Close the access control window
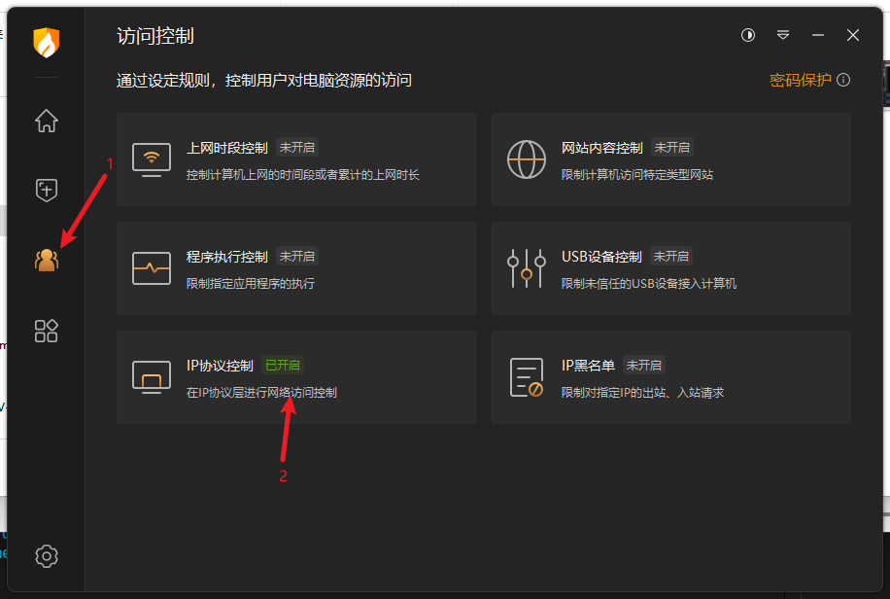890x599 pixels. tap(852, 35)
